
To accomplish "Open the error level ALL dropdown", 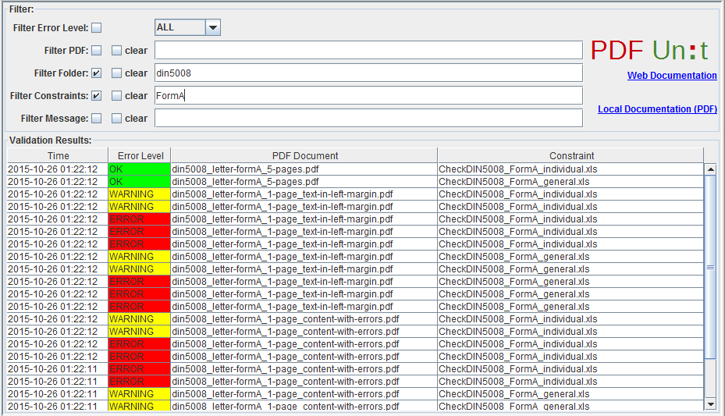I will [x=213, y=27].
